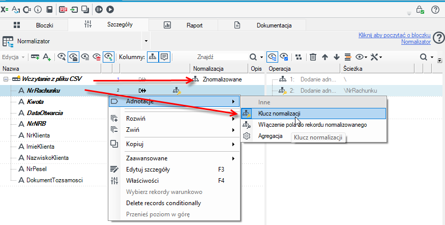445x225 pixels.
Task: Click the move down arrow icon
Action: tap(337, 57)
